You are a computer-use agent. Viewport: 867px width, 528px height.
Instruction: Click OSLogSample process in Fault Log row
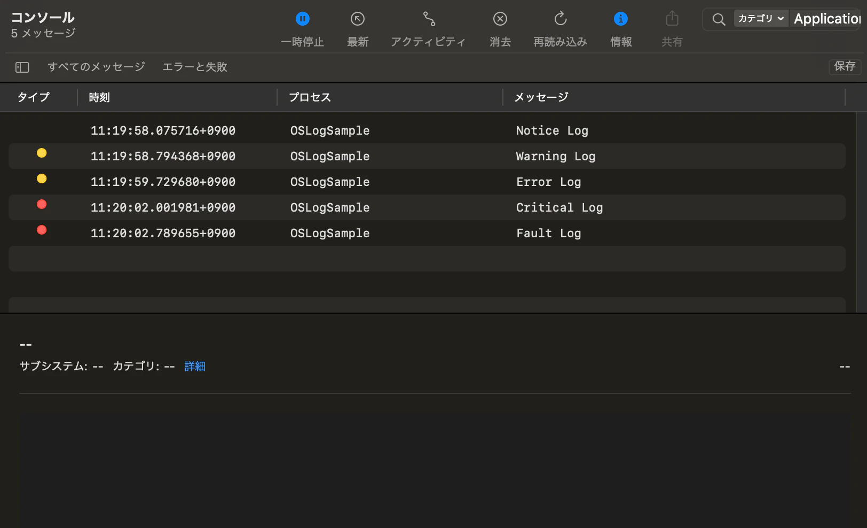coord(330,234)
